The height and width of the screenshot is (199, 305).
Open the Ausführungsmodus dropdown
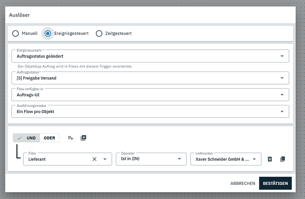point(150,111)
